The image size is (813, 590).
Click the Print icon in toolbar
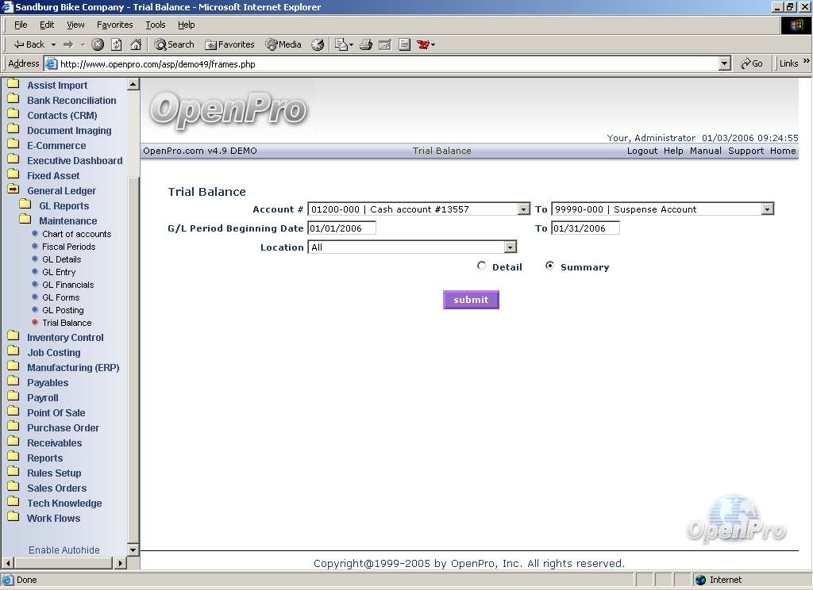coord(366,44)
